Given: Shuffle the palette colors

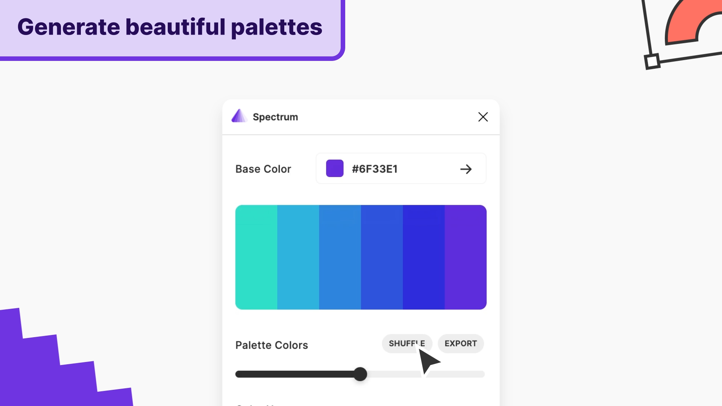Looking at the screenshot, I should click(x=407, y=343).
